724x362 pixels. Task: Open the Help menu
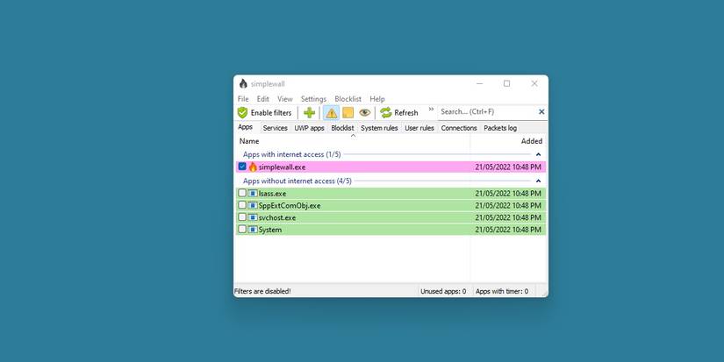[376, 99]
